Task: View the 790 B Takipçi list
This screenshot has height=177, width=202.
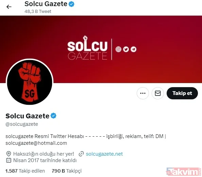Action: pos(67,171)
